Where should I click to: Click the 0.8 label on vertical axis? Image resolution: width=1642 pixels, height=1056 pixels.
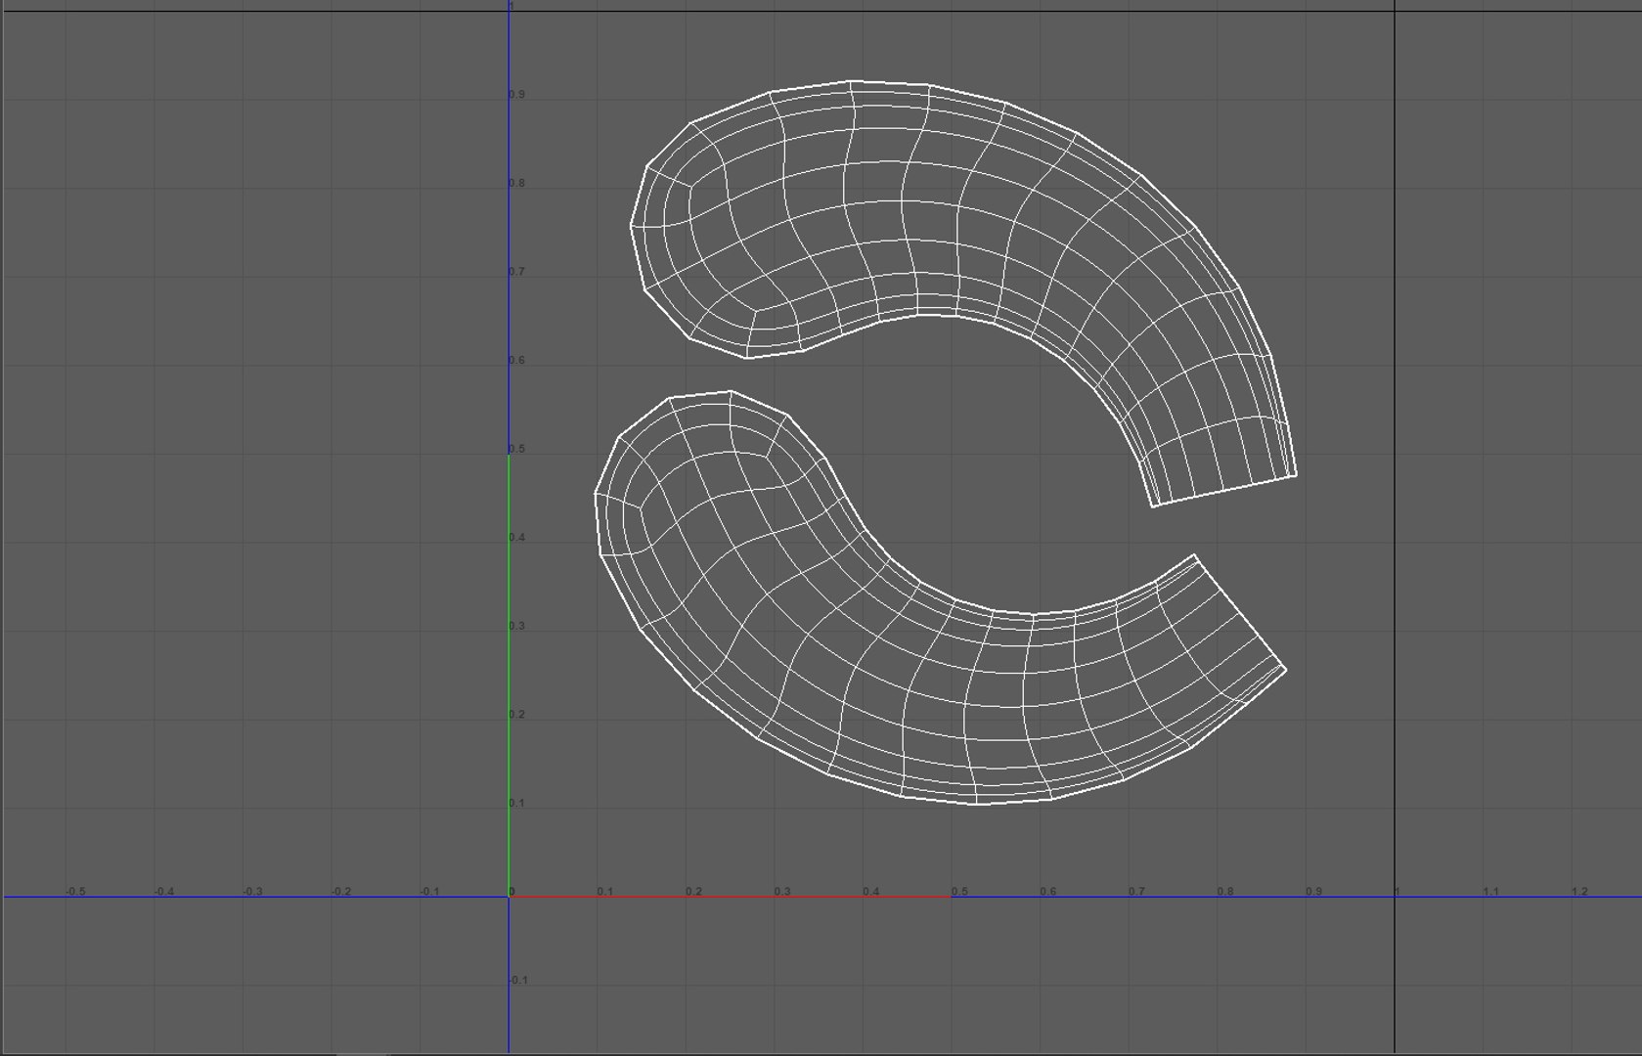point(517,184)
